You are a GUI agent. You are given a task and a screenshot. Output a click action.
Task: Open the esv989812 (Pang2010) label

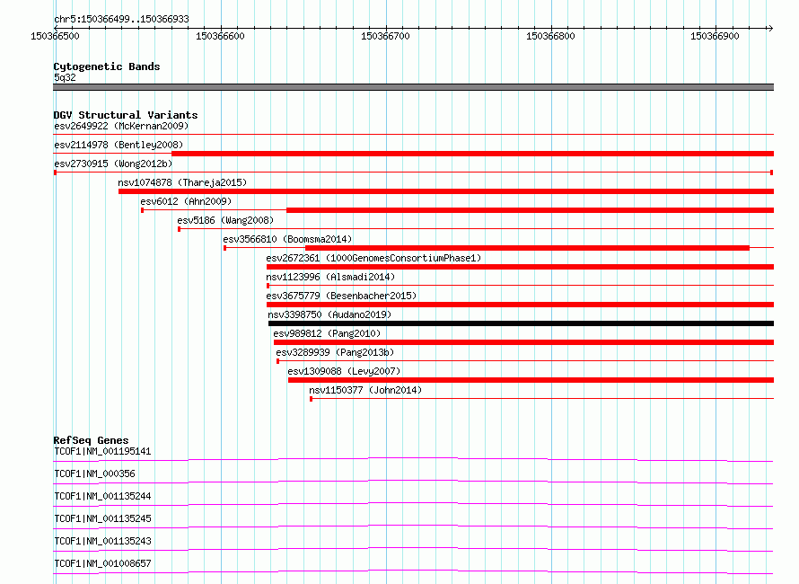[327, 333]
